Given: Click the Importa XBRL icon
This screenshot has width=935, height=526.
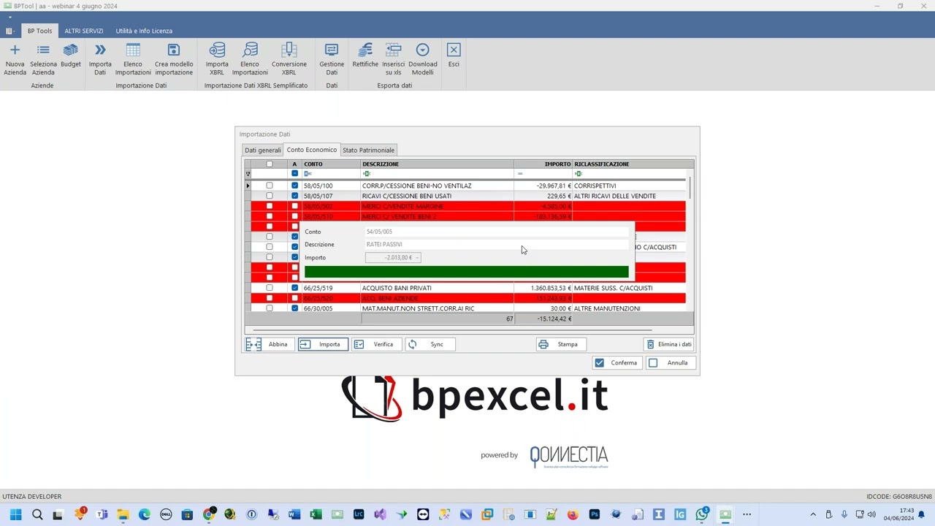Looking at the screenshot, I should (x=217, y=50).
